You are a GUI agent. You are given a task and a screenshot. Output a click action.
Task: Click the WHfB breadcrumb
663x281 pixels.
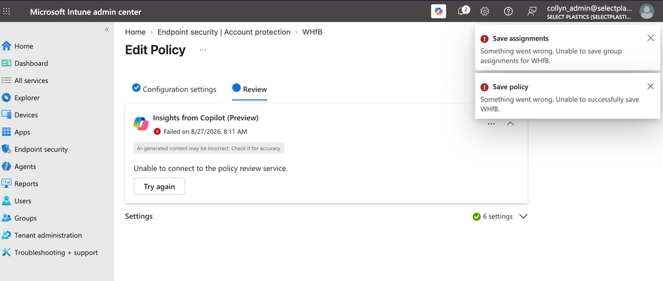pyautogui.click(x=313, y=32)
